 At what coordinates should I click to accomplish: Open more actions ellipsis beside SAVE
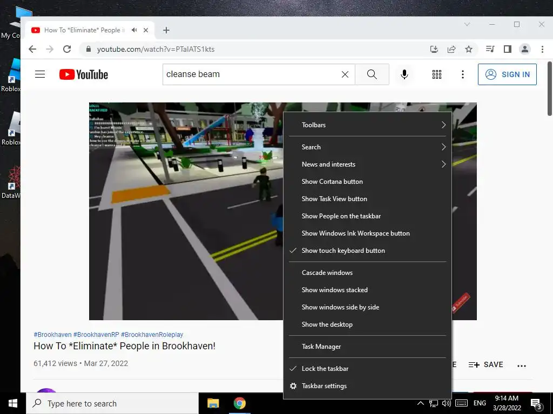522,366
